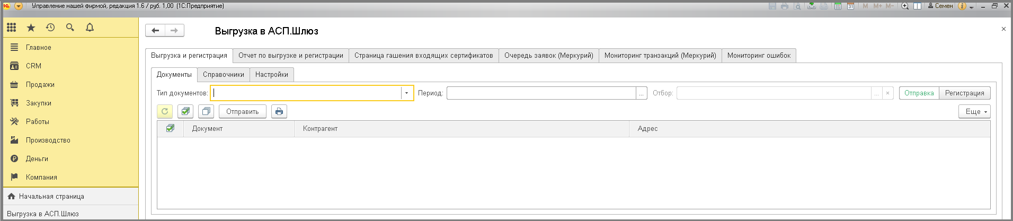1013x221 pixels.
Task: Go to Начальная страница
Action: coord(70,196)
